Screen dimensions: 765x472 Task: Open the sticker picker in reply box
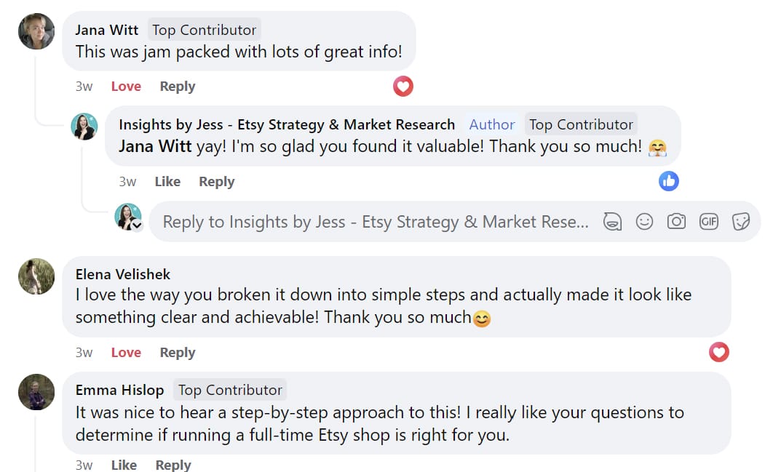pos(740,222)
